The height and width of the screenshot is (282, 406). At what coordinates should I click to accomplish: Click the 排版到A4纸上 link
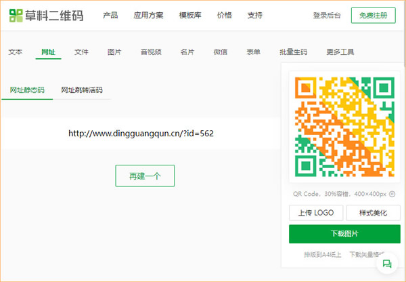coord(323,254)
